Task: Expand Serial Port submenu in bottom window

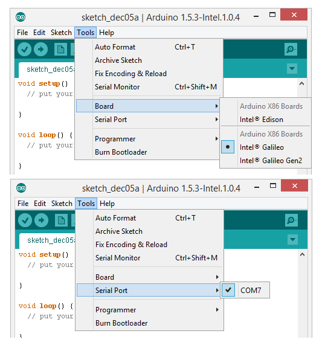Action: [149, 290]
